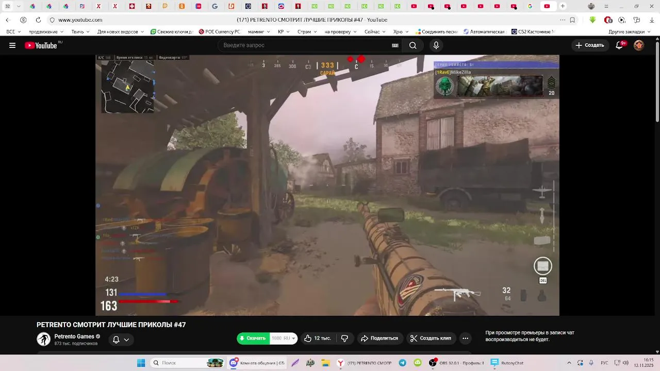Expand the Твичь bookmarks folder
Image resolution: width=660 pixels, height=371 pixels.
[x=80, y=31]
